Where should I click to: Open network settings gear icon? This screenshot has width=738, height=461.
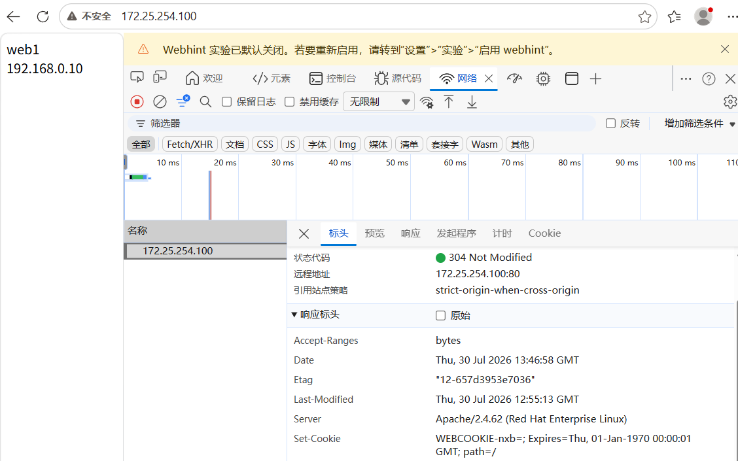pos(730,101)
